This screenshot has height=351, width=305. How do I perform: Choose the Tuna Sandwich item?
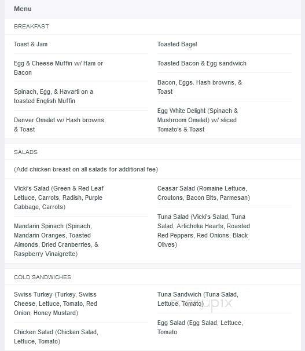[198, 299]
